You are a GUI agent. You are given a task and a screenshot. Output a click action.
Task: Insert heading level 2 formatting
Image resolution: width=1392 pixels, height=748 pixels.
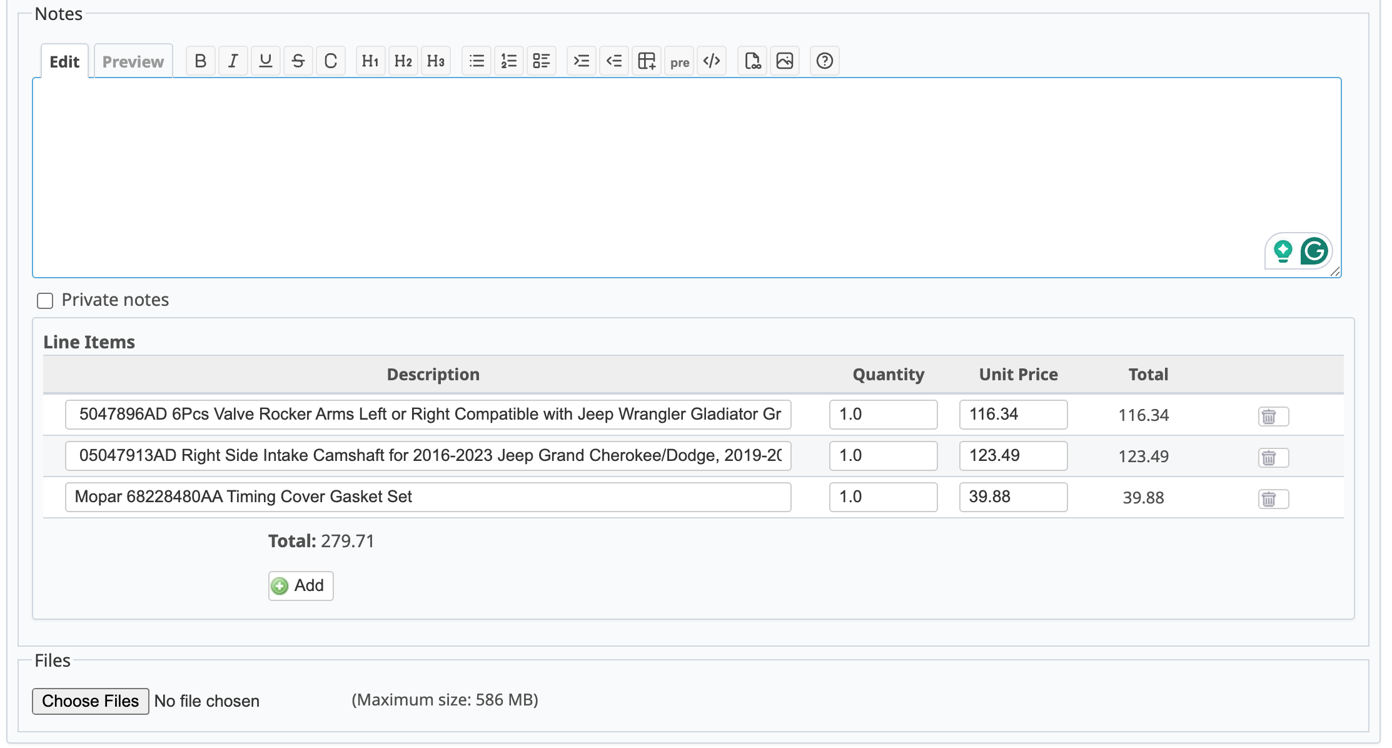click(x=403, y=61)
